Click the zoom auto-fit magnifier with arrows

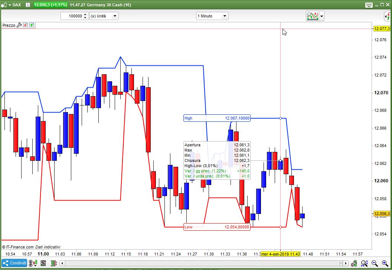(364, 263)
